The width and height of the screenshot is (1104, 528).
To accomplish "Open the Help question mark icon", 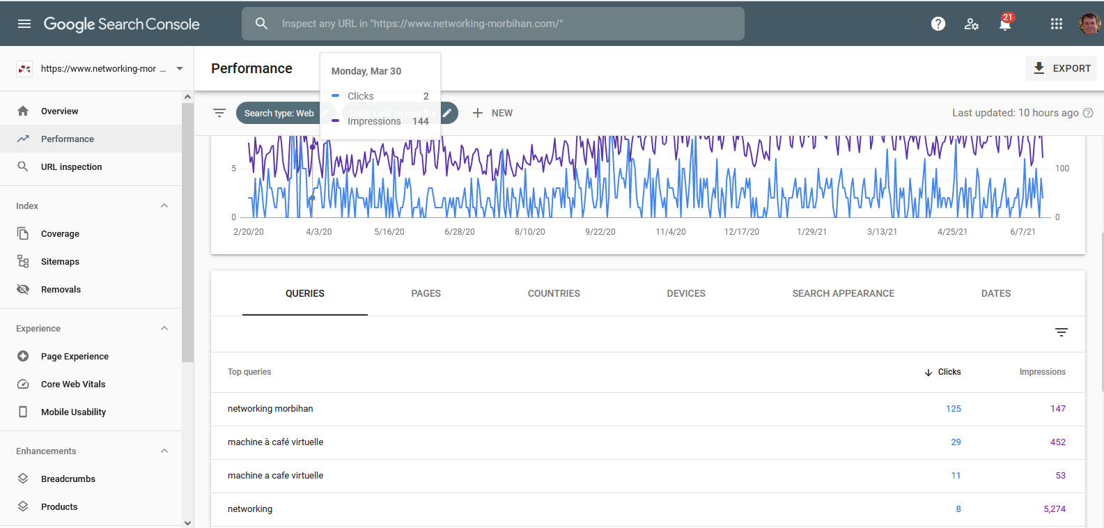I will pos(938,24).
